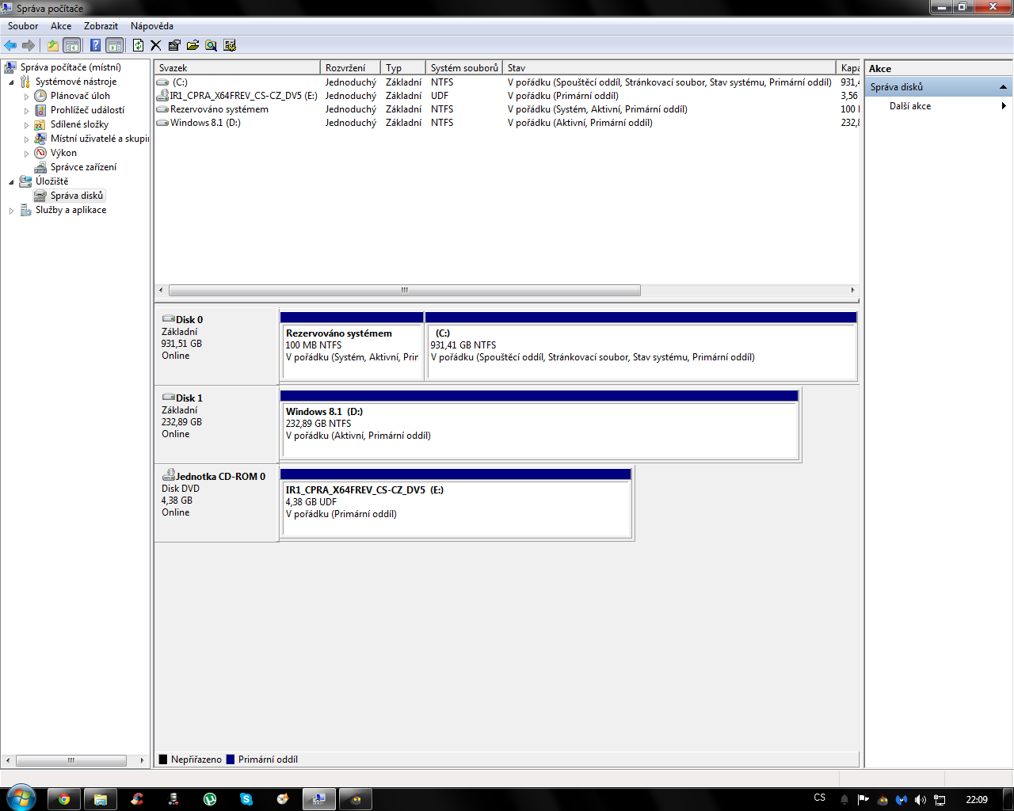The height and width of the screenshot is (811, 1014).
Task: Select the Windows 8.1 (D:) partition block
Action: 539,425
